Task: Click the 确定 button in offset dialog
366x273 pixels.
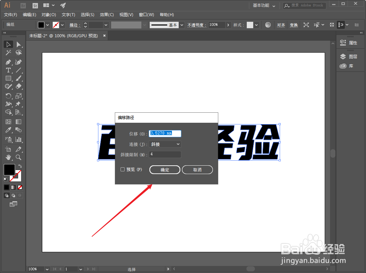Action: [x=165, y=170]
